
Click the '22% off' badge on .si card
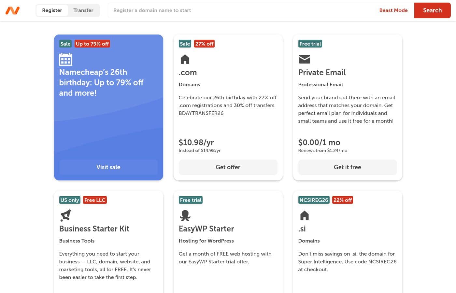coord(343,200)
